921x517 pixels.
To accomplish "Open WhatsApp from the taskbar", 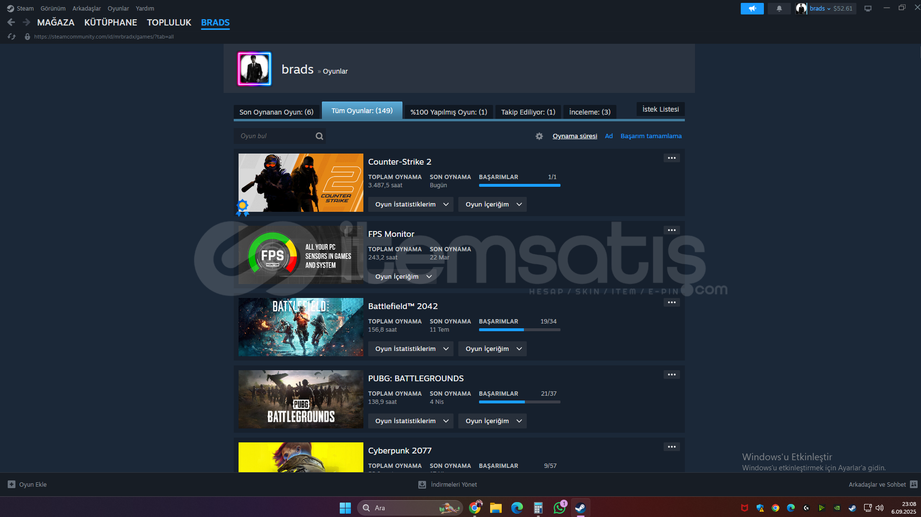I will pos(560,508).
